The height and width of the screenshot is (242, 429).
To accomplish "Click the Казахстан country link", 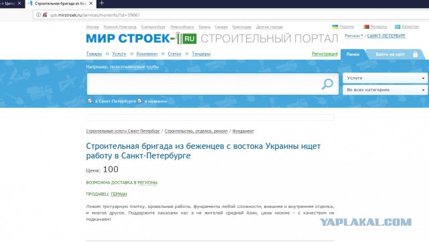I will [410, 27].
